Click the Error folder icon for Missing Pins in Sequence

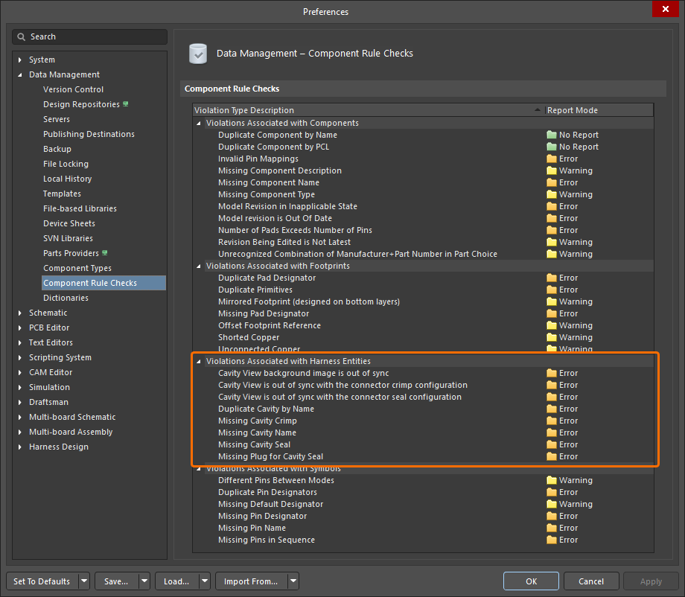click(x=552, y=540)
